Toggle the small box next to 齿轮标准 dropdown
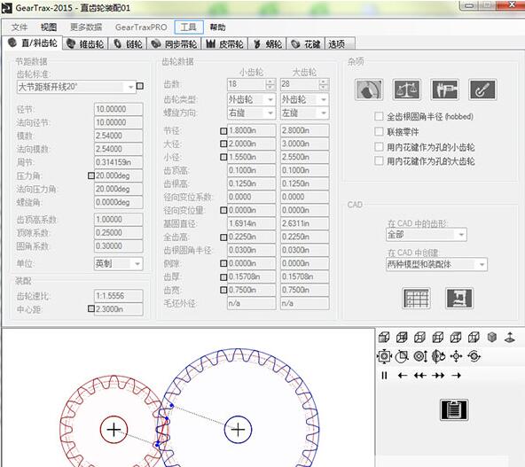525x467 pixels. [140, 86]
